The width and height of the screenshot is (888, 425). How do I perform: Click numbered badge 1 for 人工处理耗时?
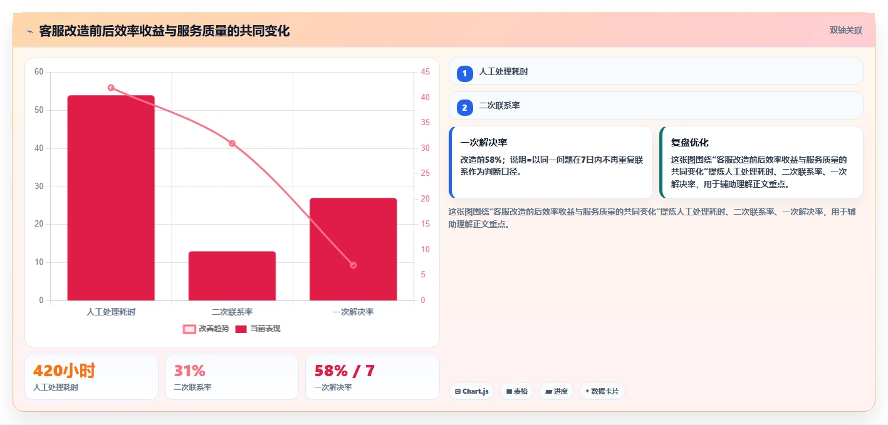click(x=464, y=74)
